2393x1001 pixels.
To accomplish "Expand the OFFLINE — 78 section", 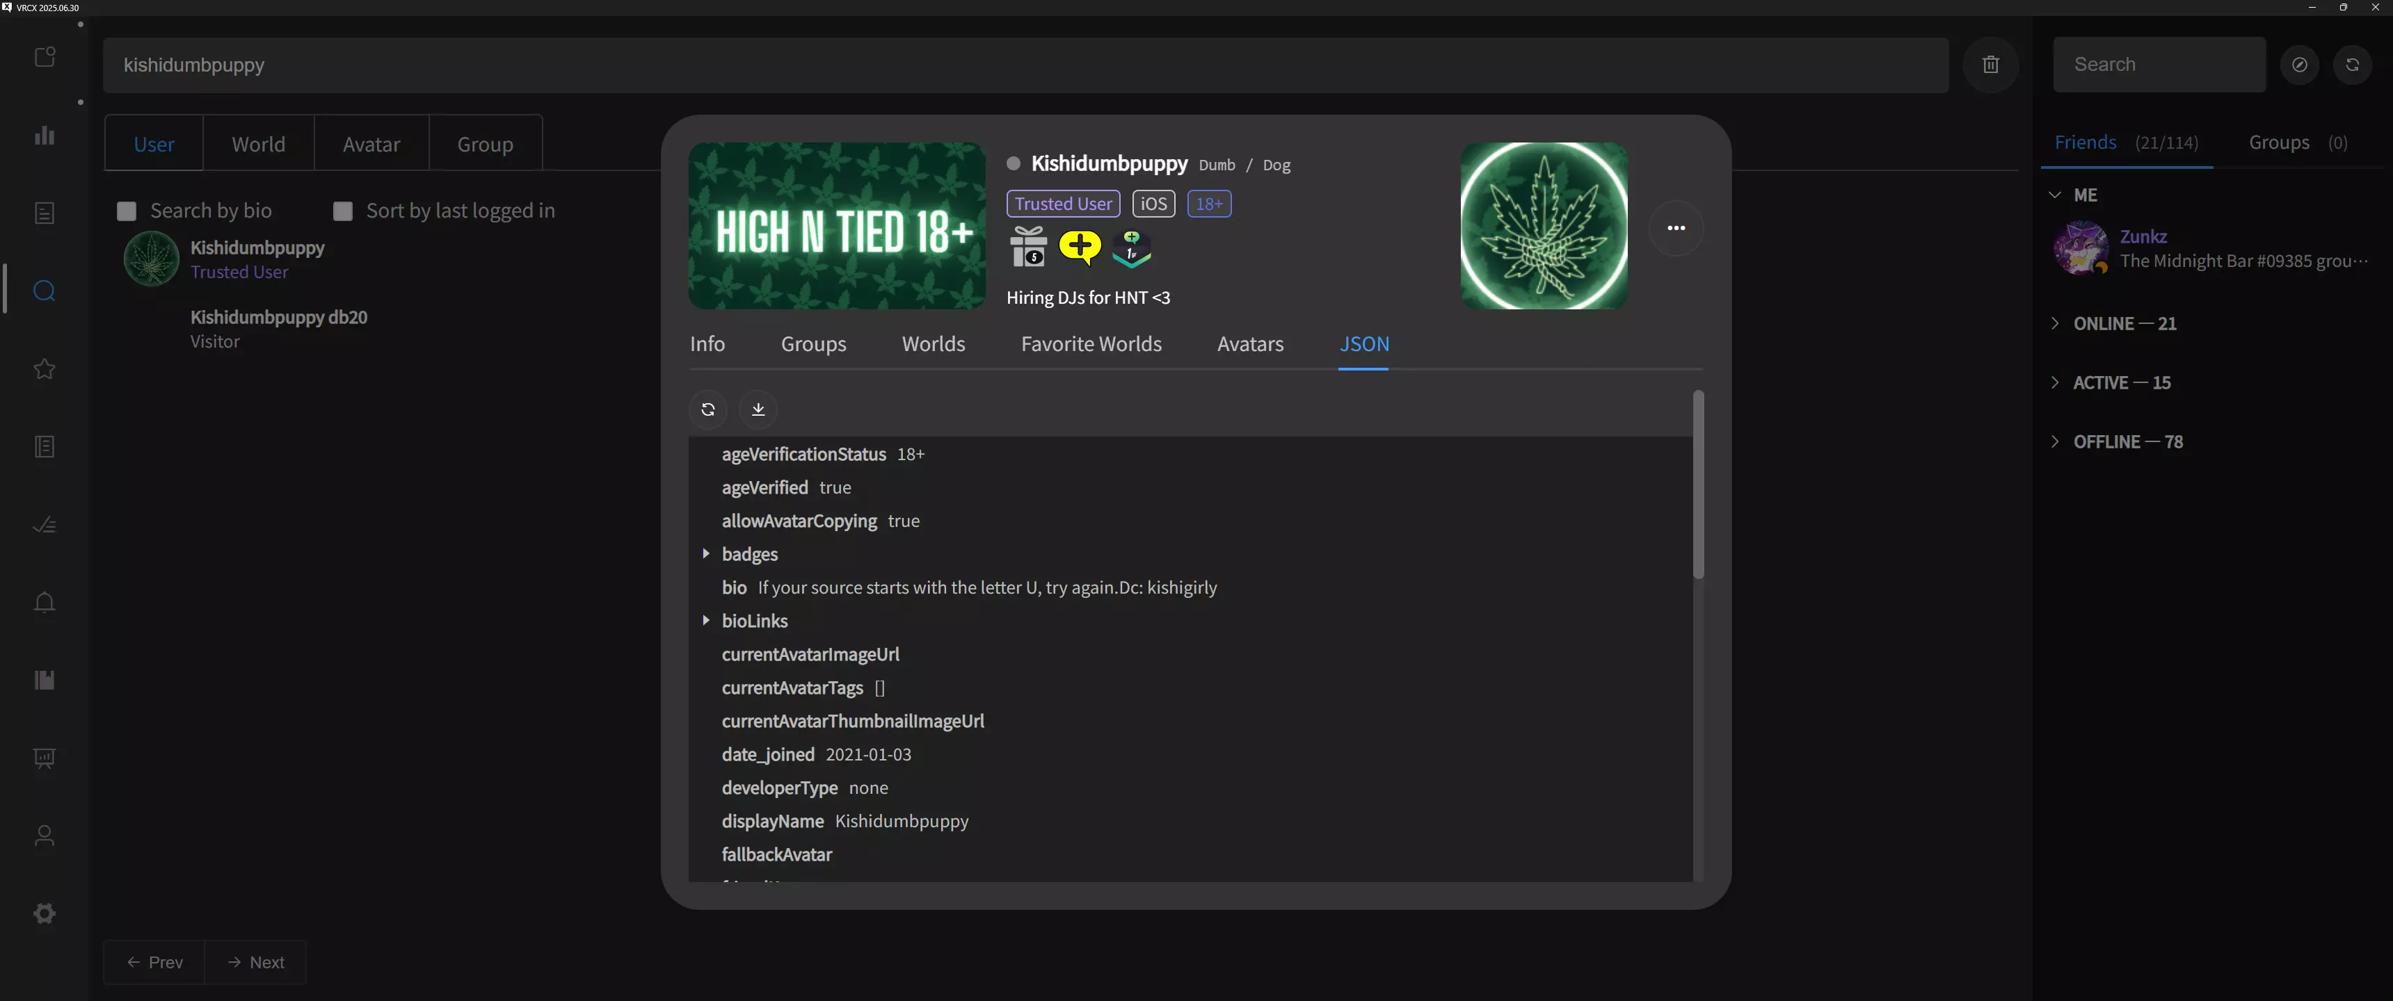I will pyautogui.click(x=2055, y=442).
